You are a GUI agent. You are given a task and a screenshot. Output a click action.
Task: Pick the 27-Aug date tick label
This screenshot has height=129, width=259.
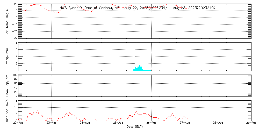185,123
